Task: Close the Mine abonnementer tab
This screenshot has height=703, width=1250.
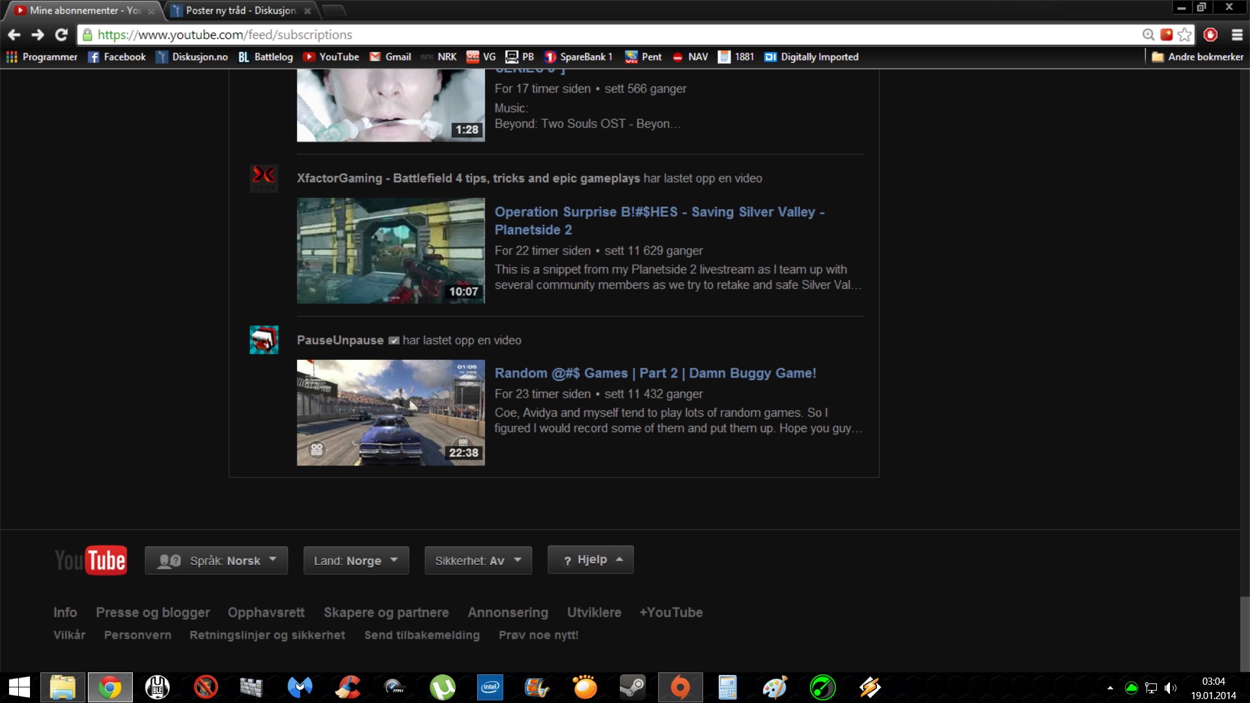Action: [151, 11]
